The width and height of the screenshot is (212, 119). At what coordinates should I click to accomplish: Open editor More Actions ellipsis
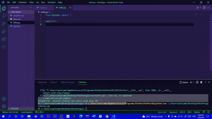coord(208,8)
